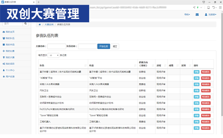223x138 pixels.
Task: Click 详情 for 工程机器人 row
Action: [x=197, y=122]
